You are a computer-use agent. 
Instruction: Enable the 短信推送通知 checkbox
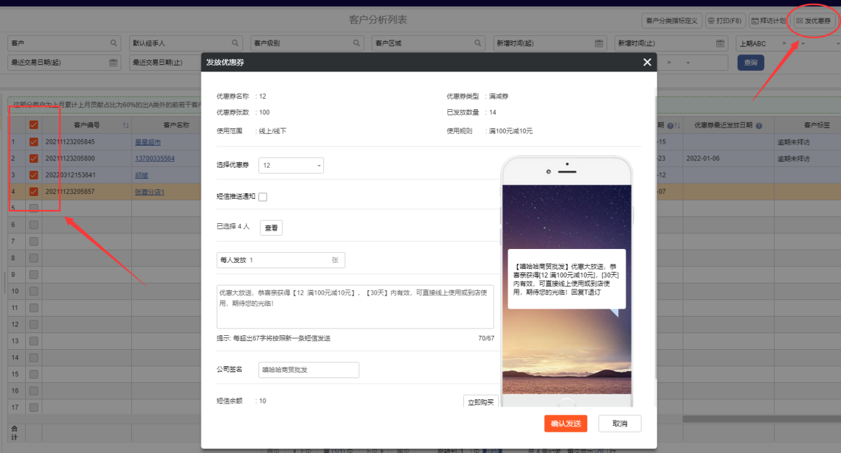(x=263, y=197)
